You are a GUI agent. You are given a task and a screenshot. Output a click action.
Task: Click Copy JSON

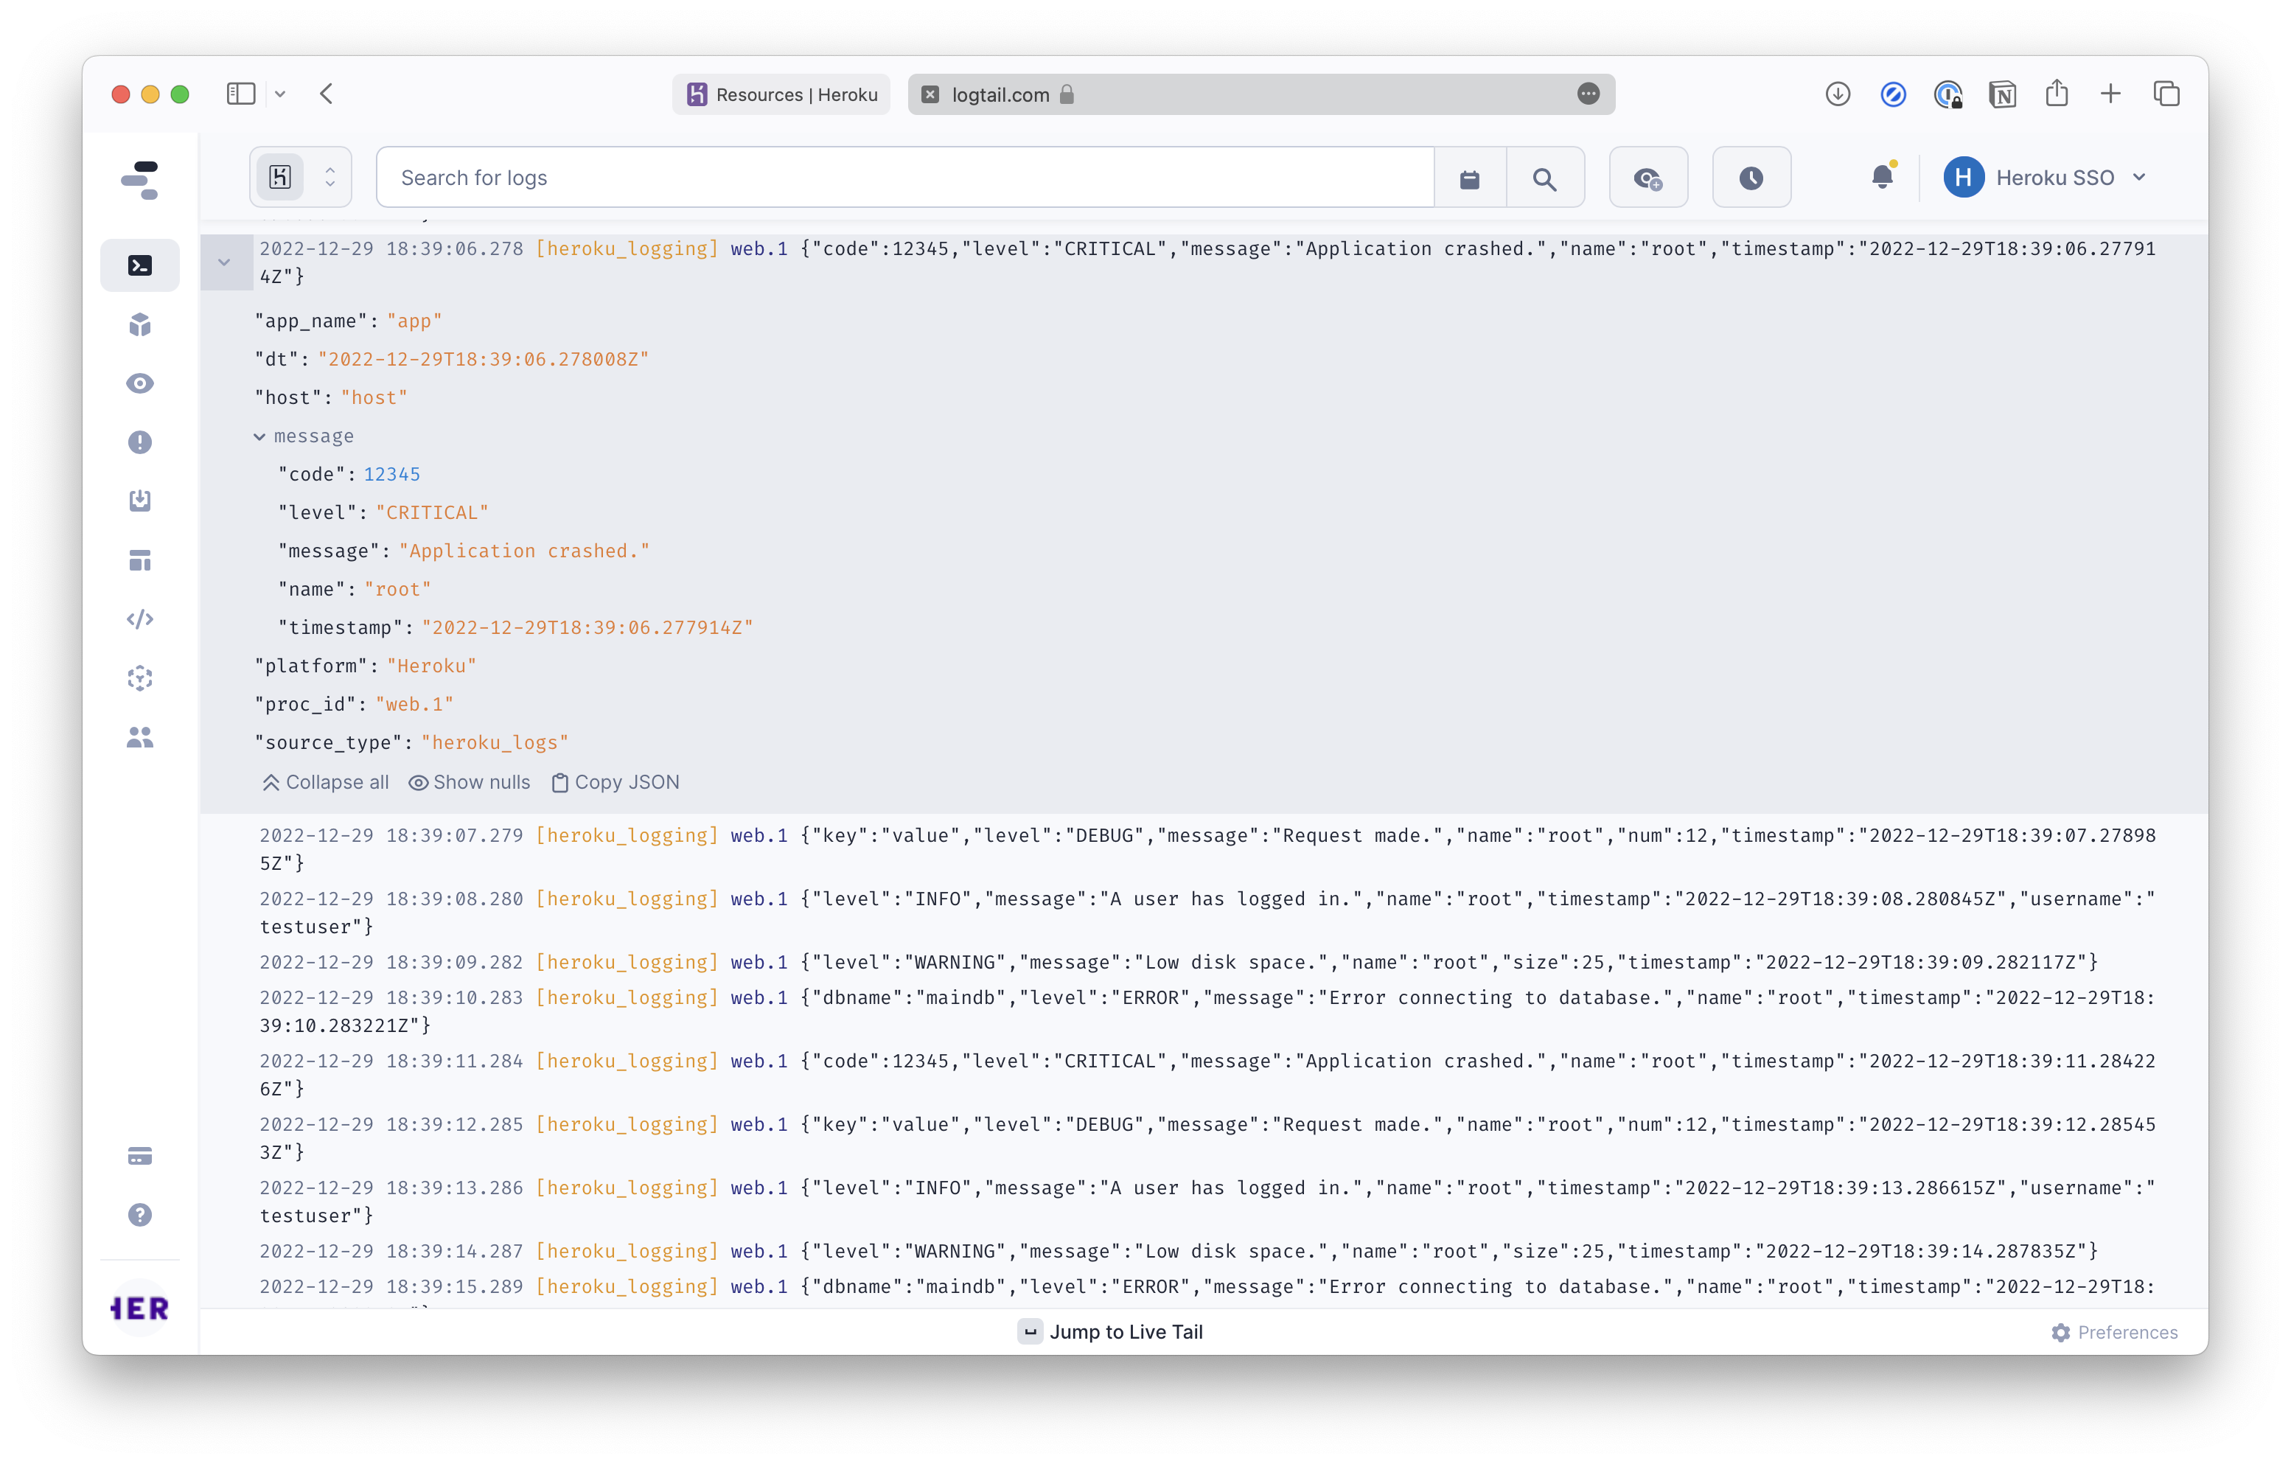click(x=616, y=782)
